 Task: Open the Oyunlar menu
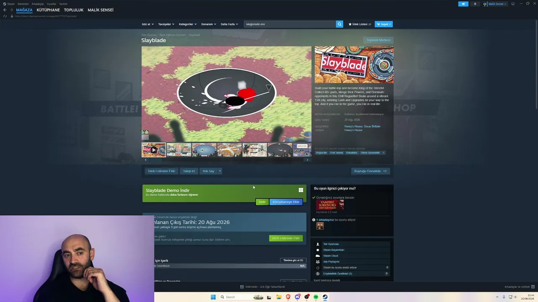coord(52,4)
